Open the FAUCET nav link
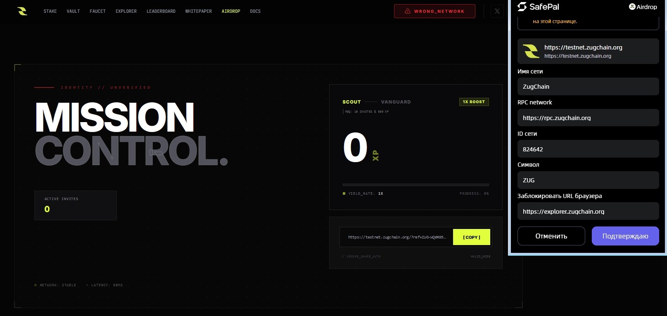The image size is (667, 316). (97, 11)
